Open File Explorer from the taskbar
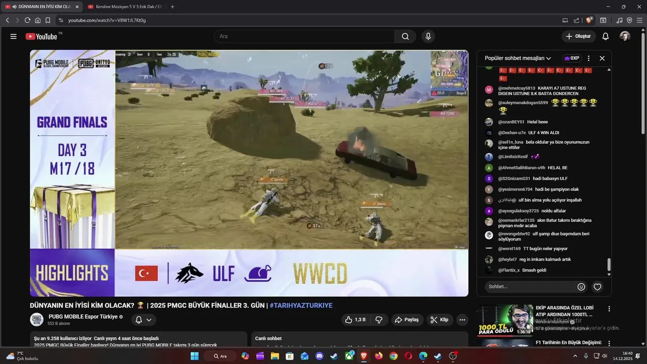Image resolution: width=647 pixels, height=364 pixels. tap(274, 356)
